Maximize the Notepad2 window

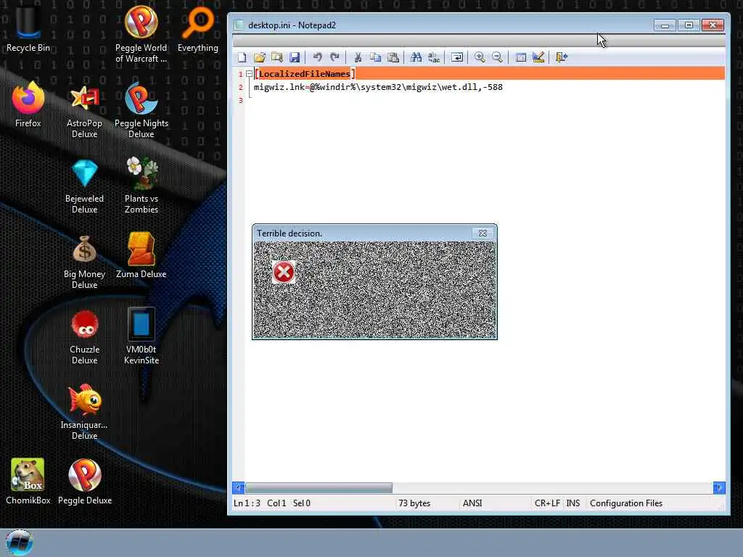(x=689, y=25)
